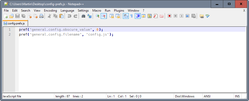Screen dimensions: 249x101
Task: Expand the Language menu
Action: point(67,11)
